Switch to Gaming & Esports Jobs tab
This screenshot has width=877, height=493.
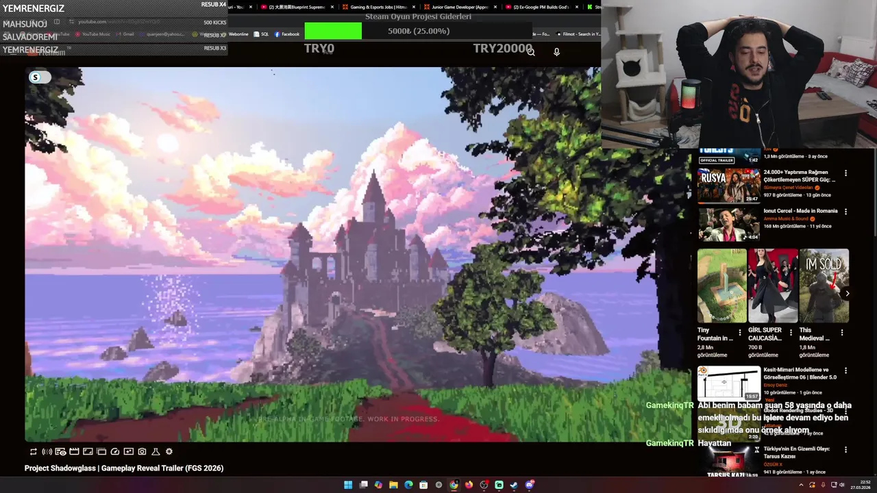(378, 7)
